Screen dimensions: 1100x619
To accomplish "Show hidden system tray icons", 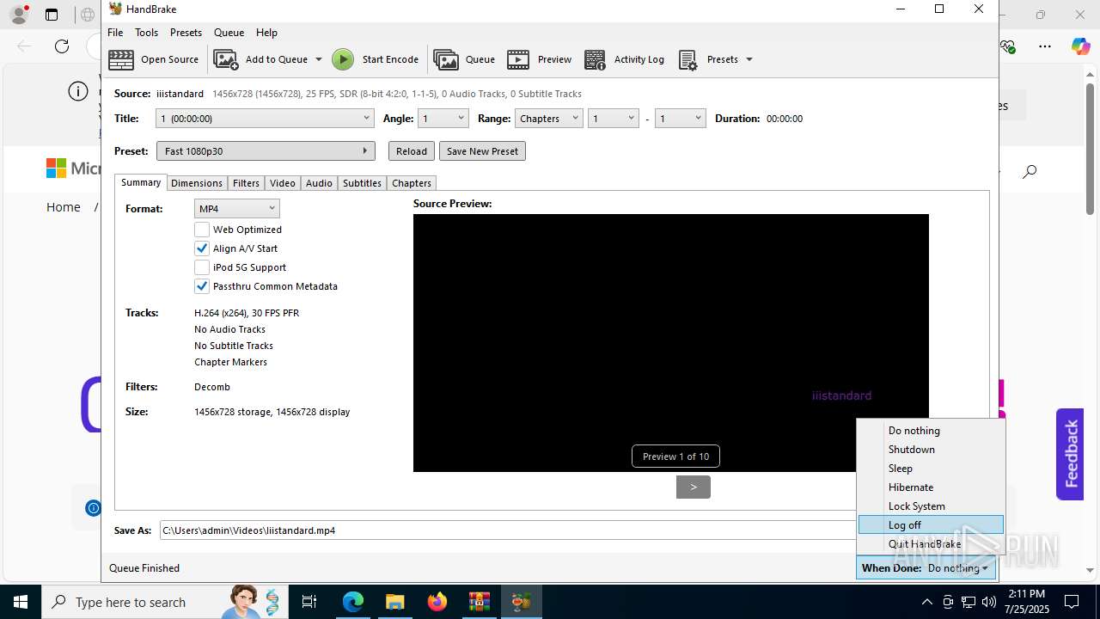I will click(x=927, y=602).
